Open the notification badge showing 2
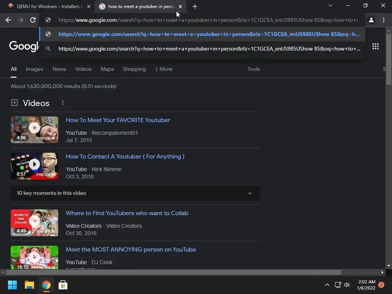The image size is (392, 294). (x=381, y=285)
